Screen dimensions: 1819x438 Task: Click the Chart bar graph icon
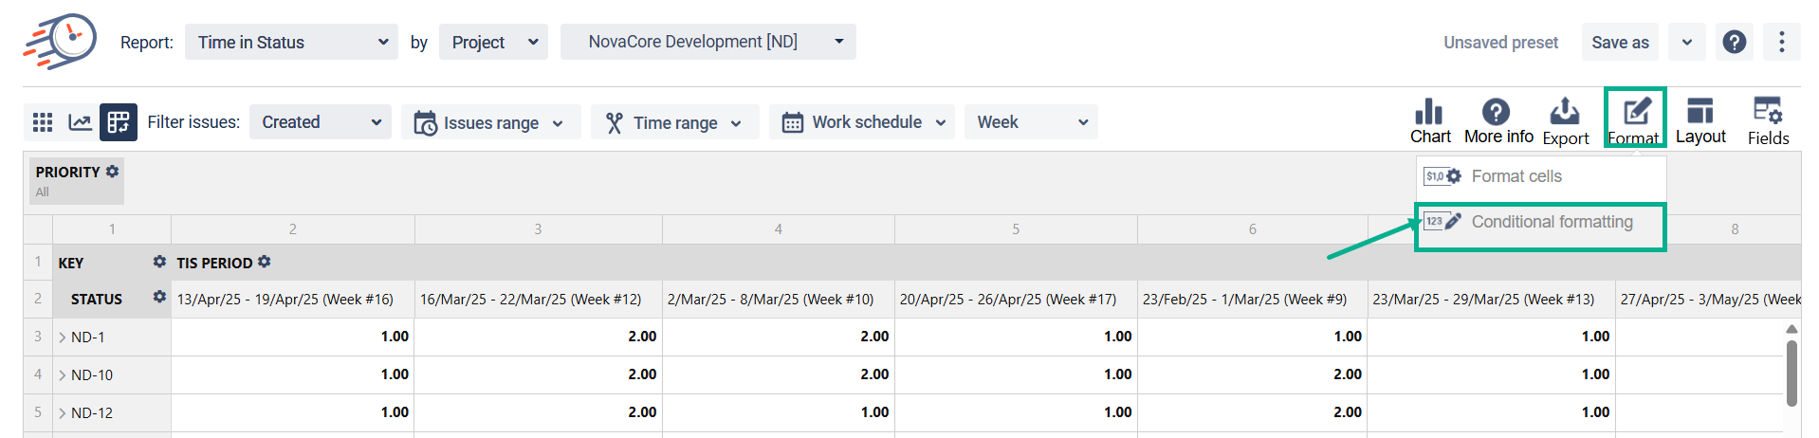[x=1429, y=113]
